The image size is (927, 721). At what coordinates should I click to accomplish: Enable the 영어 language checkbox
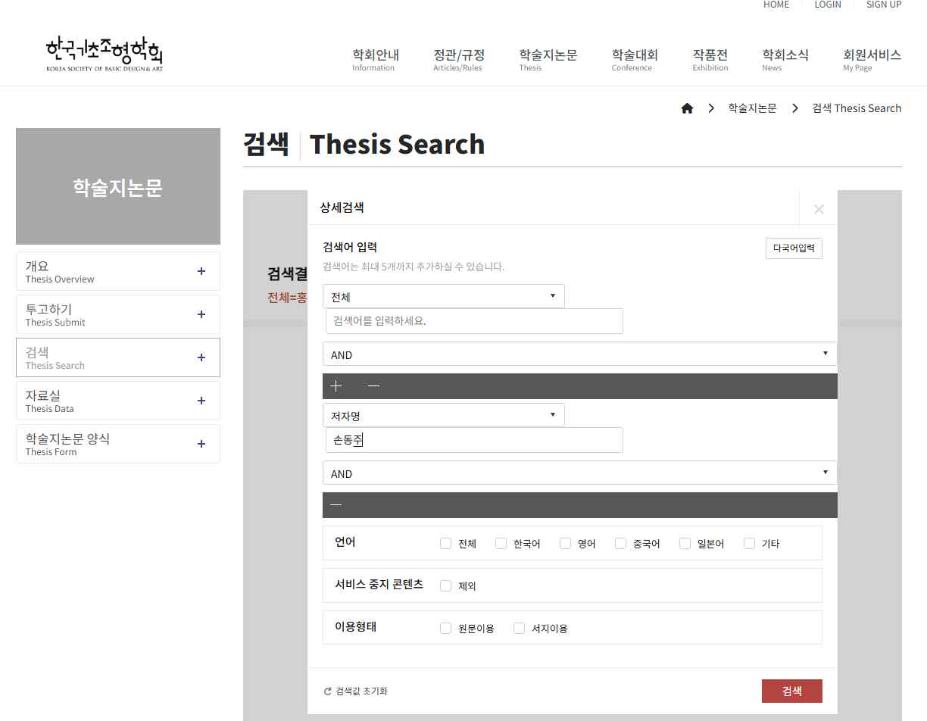pyautogui.click(x=565, y=543)
